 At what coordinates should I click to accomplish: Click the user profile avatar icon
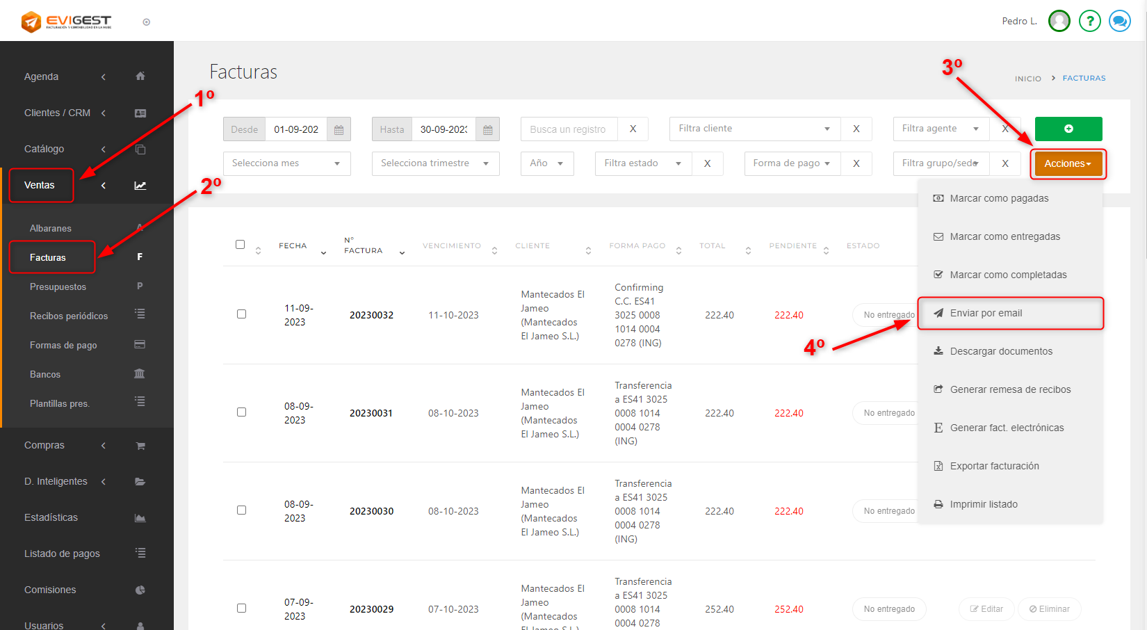1059,22
